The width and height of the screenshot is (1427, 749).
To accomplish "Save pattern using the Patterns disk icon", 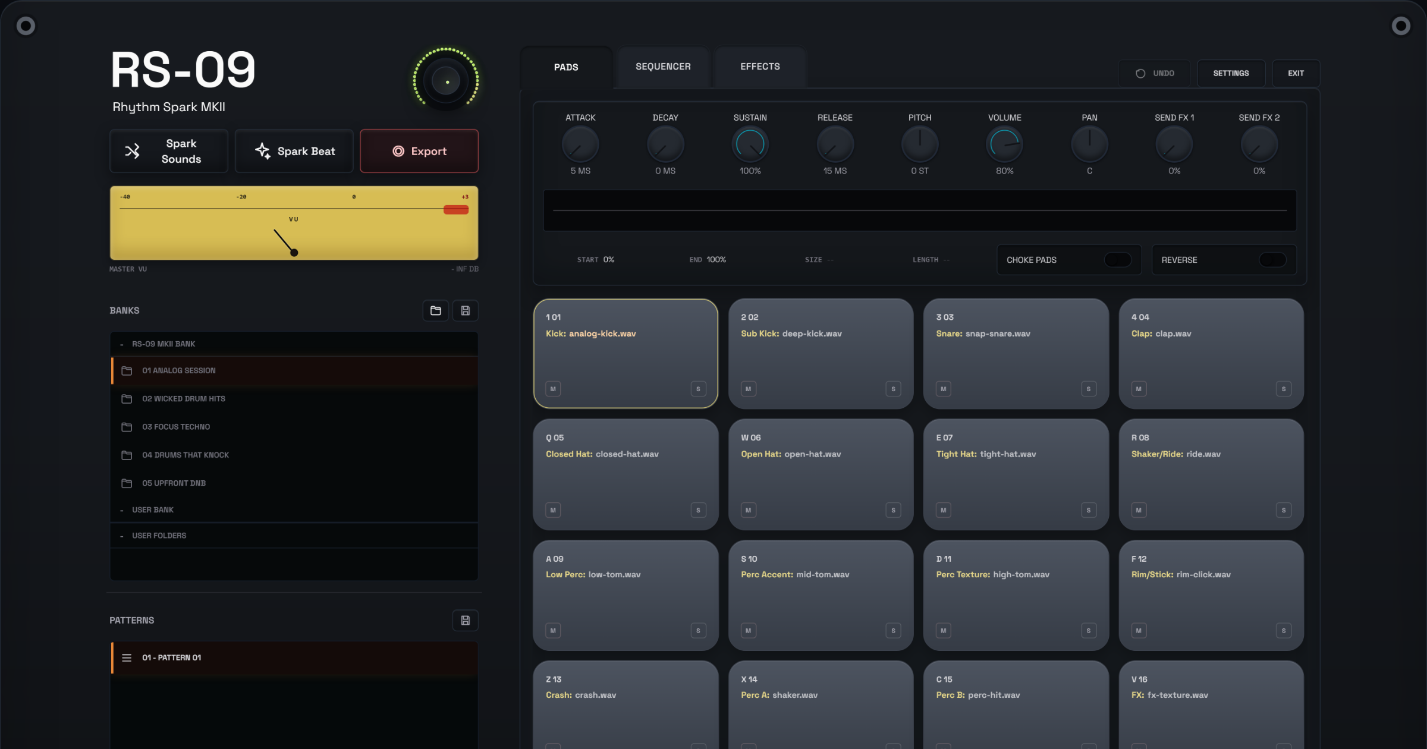I will click(466, 620).
